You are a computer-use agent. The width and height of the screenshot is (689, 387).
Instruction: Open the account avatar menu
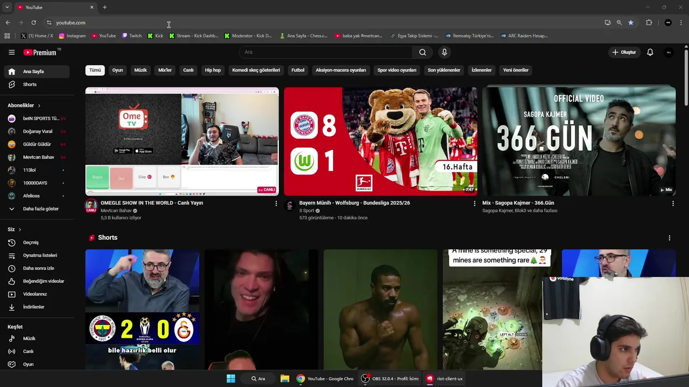tap(669, 52)
